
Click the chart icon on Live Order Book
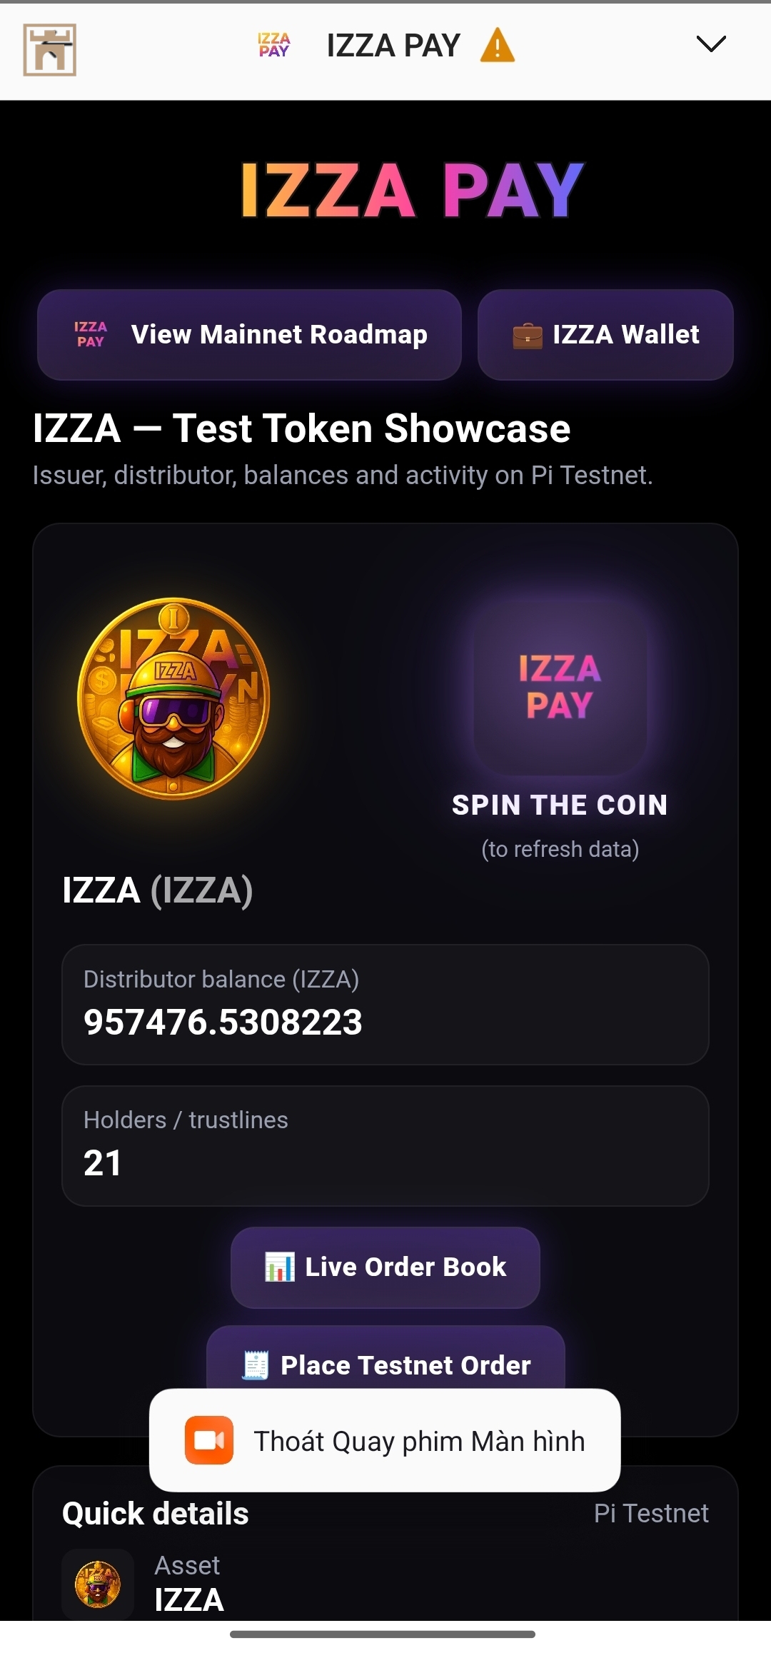(279, 1267)
